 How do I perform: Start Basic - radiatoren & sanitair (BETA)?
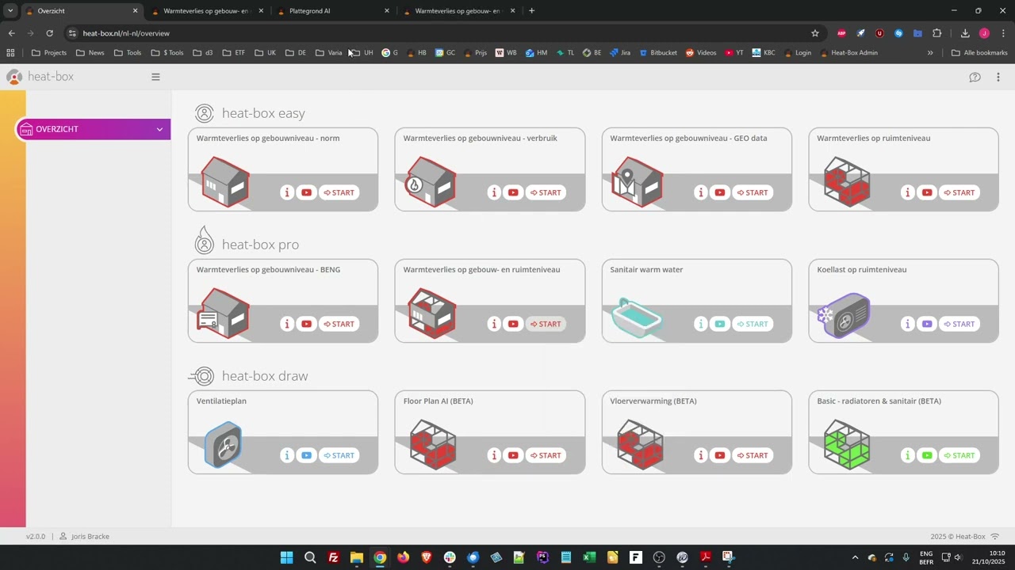[960, 455]
